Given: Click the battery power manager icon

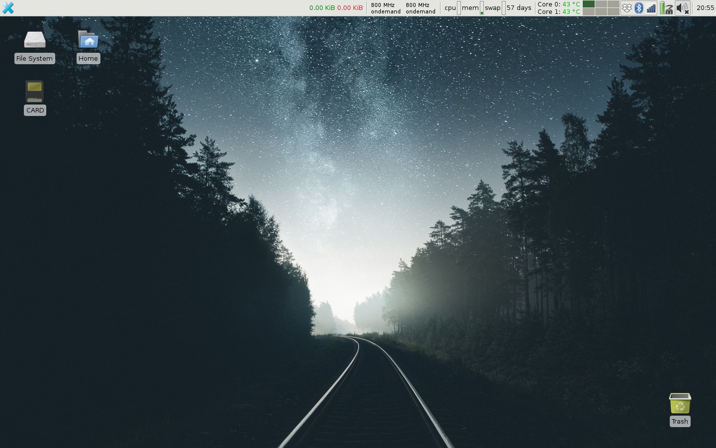Looking at the screenshot, I should point(666,8).
